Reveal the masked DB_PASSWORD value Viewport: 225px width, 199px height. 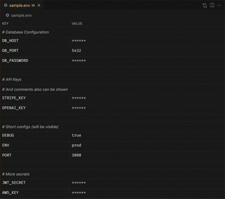click(79, 61)
